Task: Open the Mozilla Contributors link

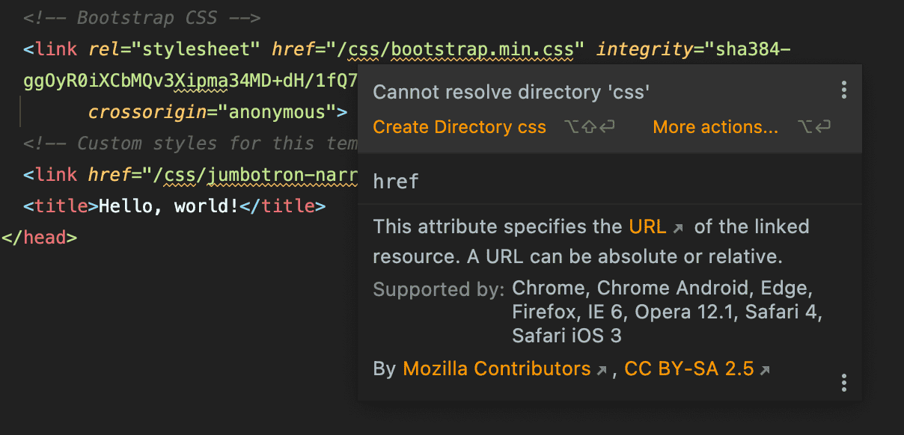Action: click(496, 368)
